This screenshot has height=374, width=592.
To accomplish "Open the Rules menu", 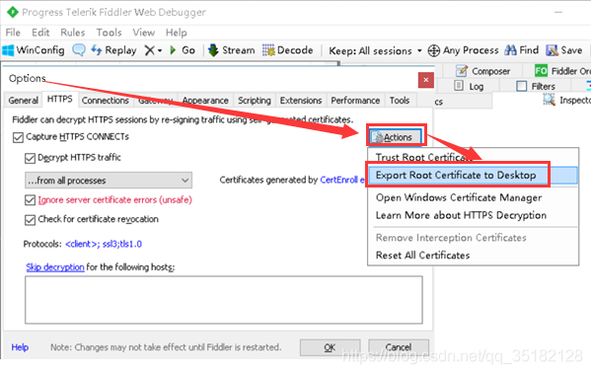I will click(72, 33).
